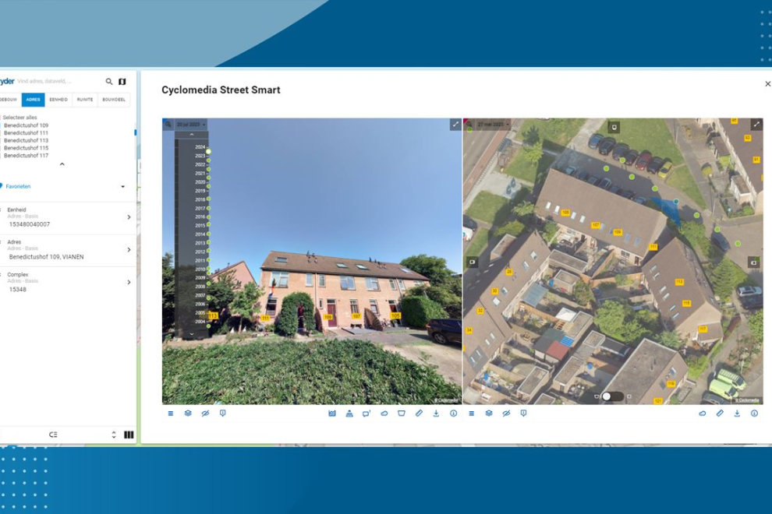This screenshot has height=514, width=772.
Task: Click the yellow 105 label in the panorama
Action: point(395,315)
